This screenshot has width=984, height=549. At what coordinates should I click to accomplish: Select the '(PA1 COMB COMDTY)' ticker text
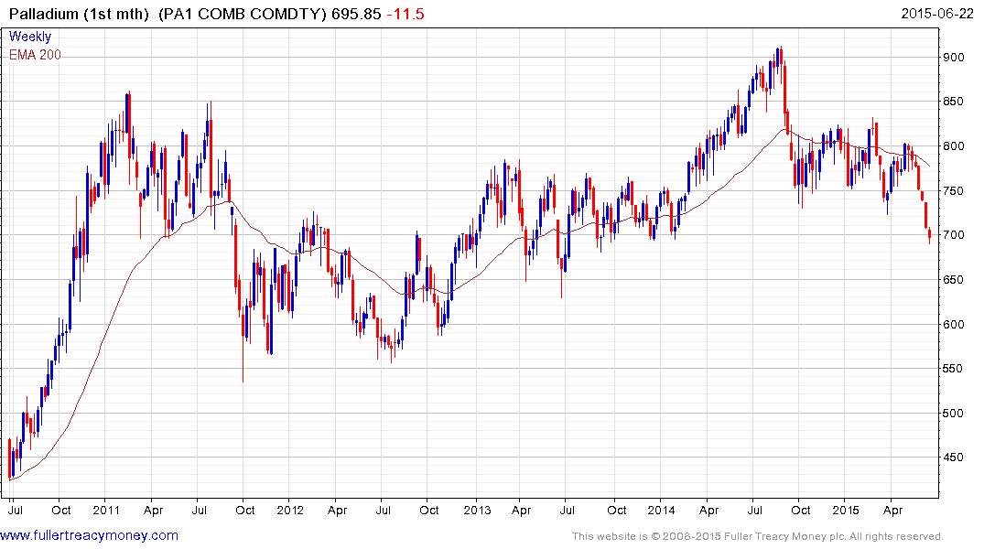[x=243, y=14]
